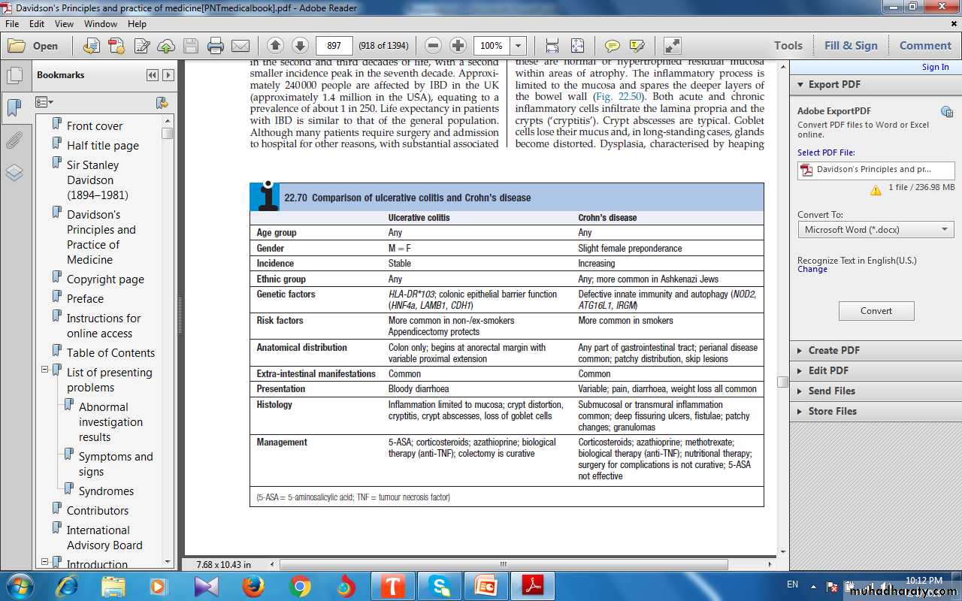Viewport: 962px width, 601px height.
Task: Open the Convert To format dropdown
Action: pos(876,230)
